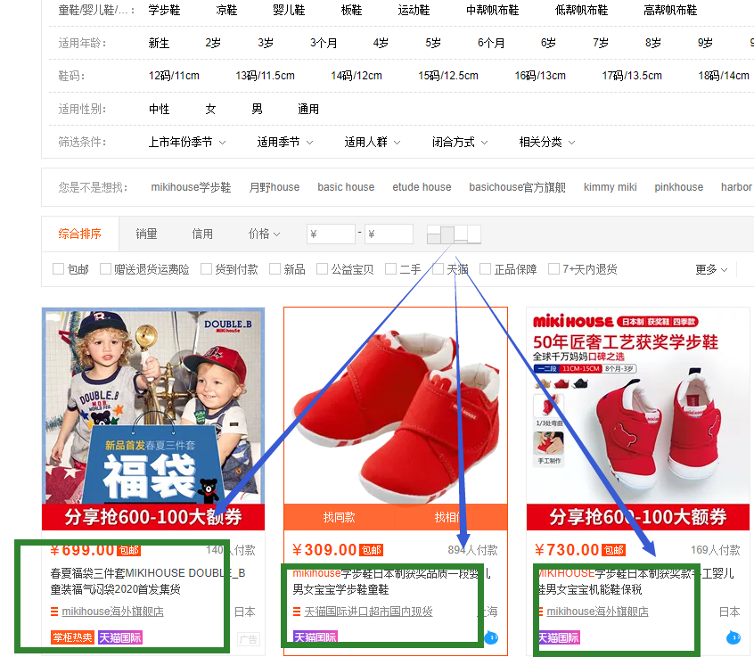Image resolution: width=754 pixels, height=657 pixels.
Task: Switch to 综合排序 sort tab
Action: pos(80,234)
